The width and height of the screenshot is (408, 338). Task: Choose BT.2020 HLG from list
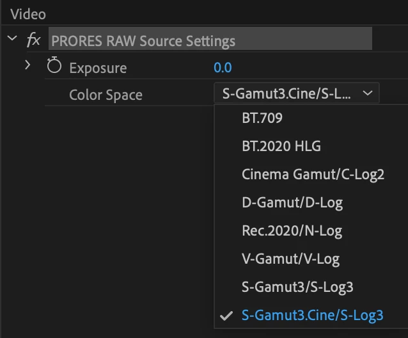[281, 146]
